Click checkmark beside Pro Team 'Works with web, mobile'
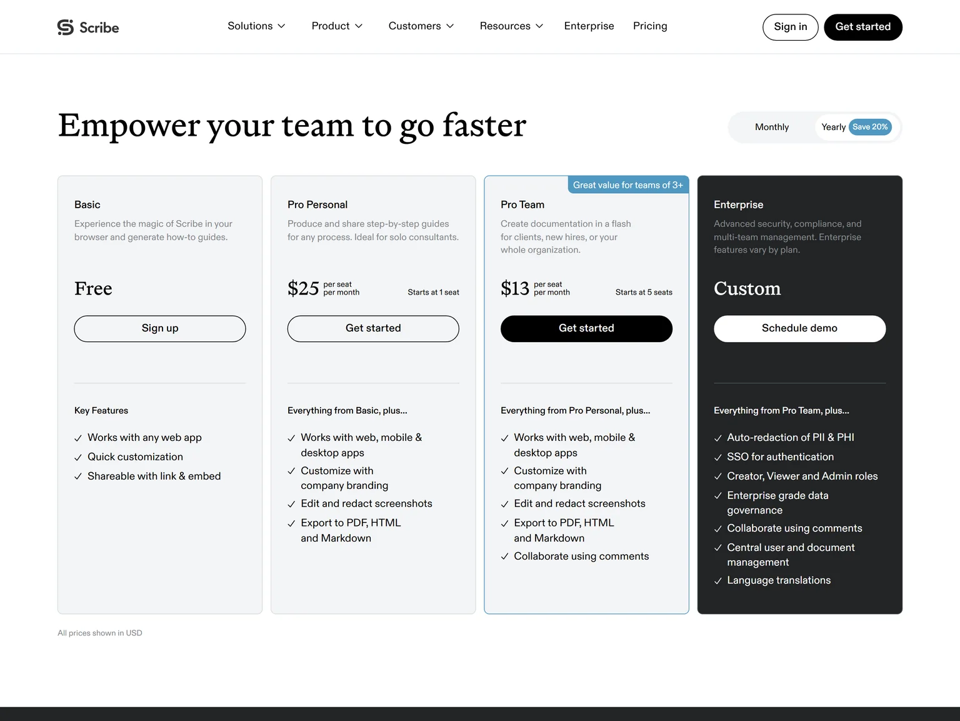This screenshot has height=721, width=960. point(504,438)
